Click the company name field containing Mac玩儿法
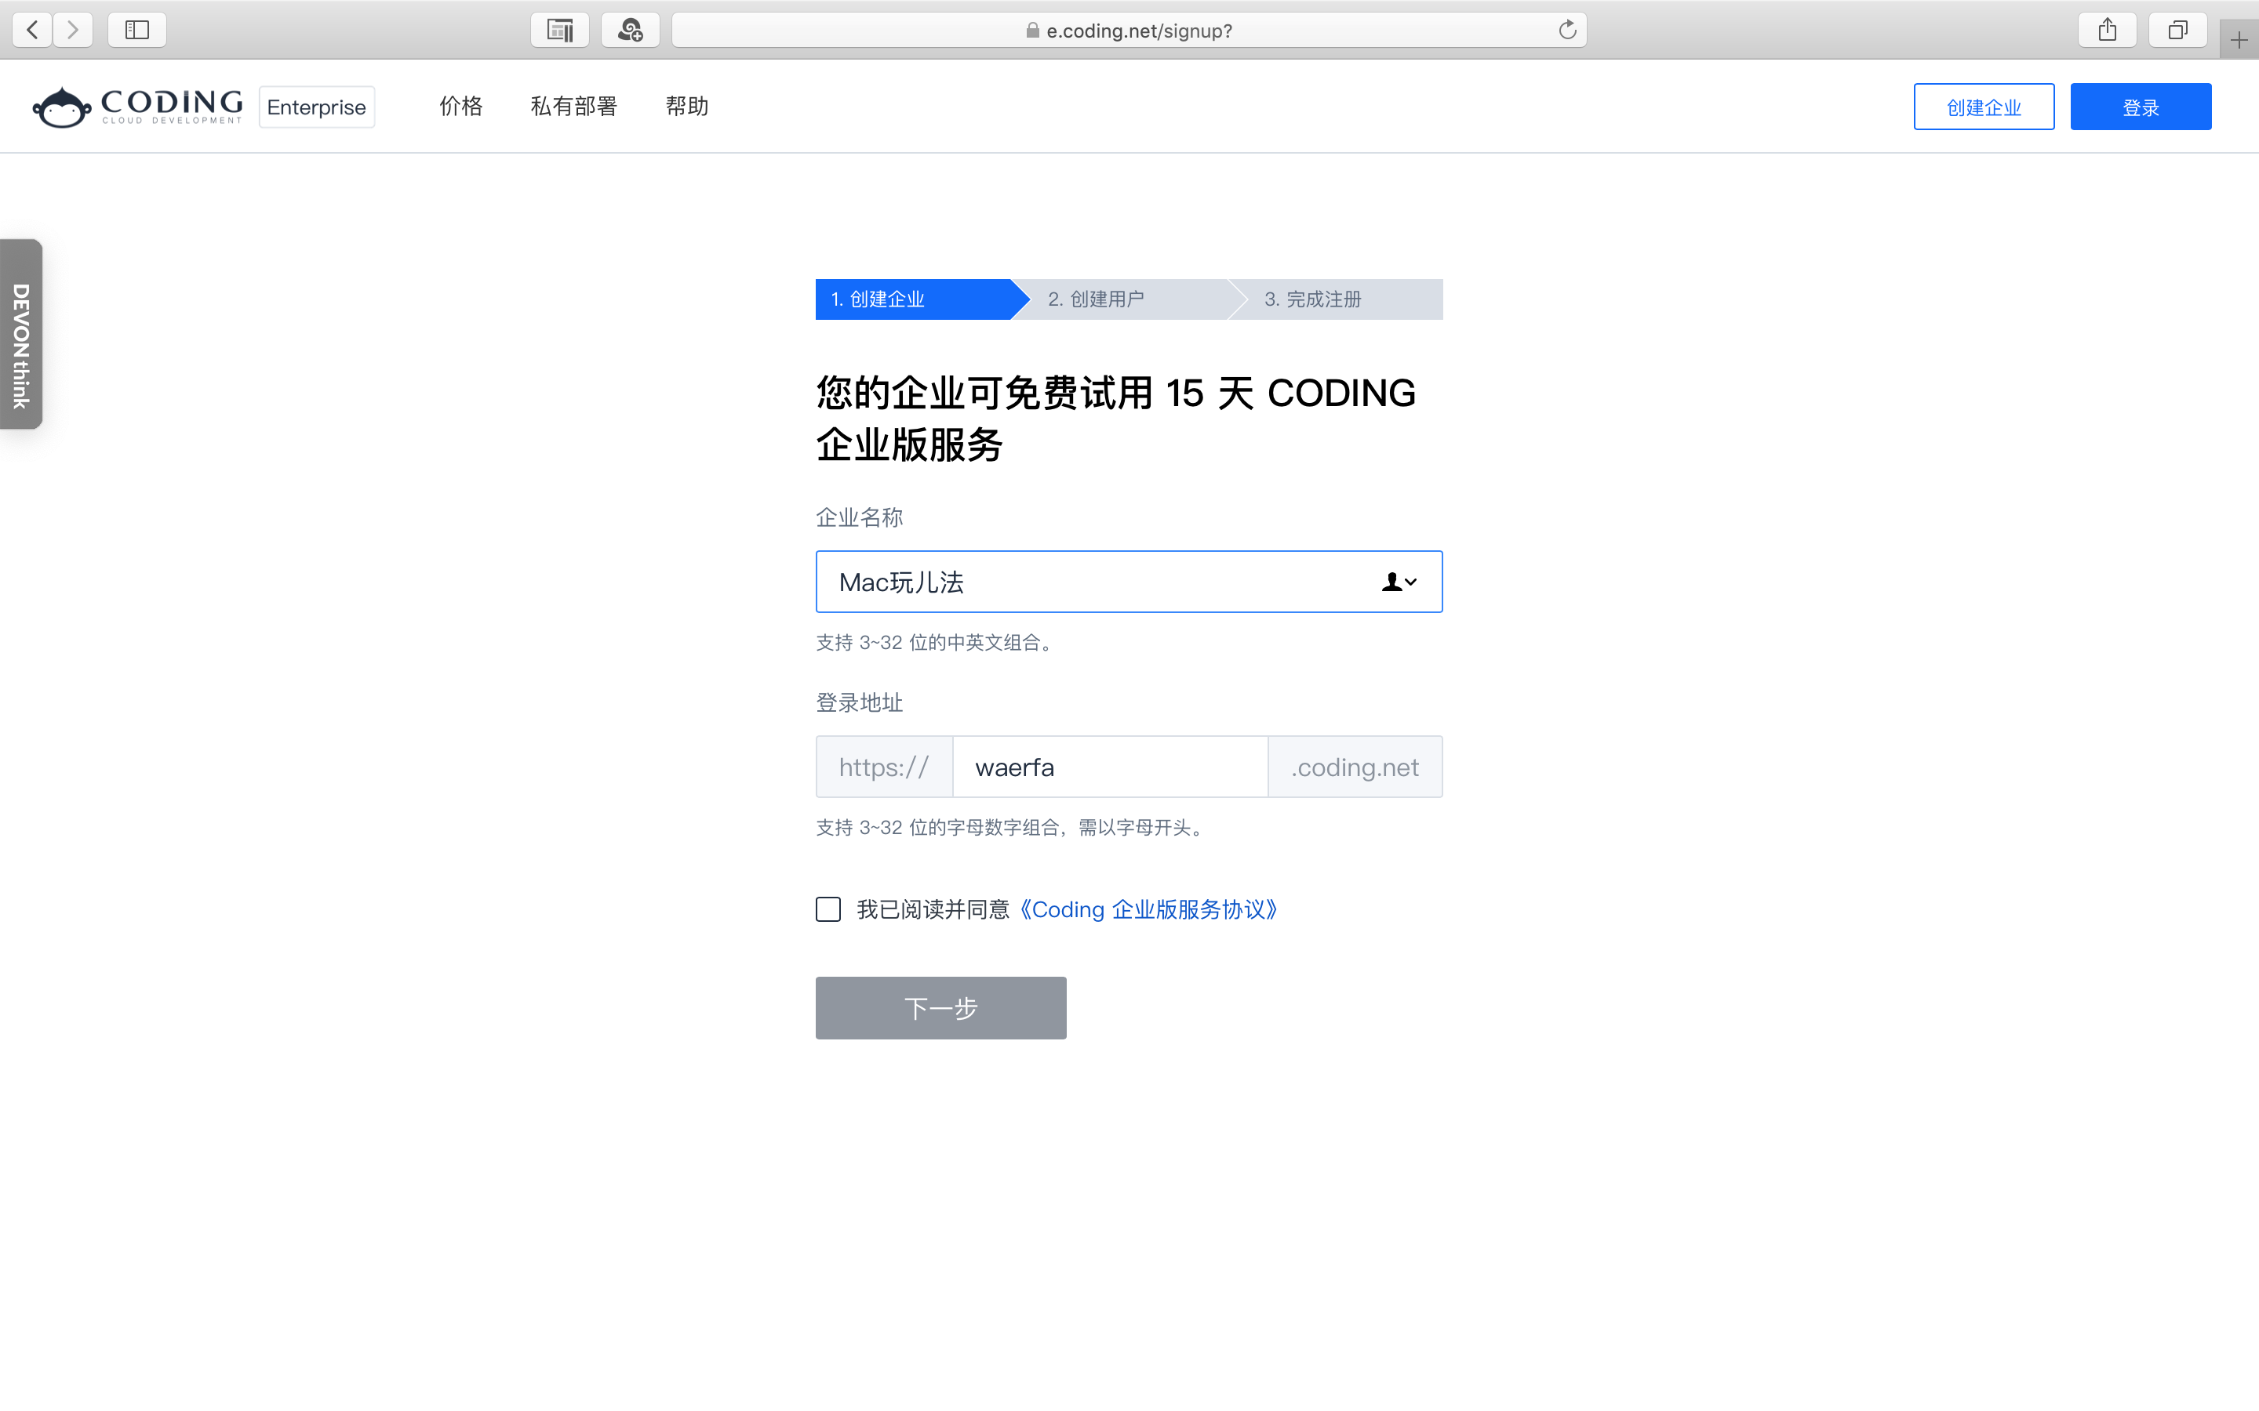2259x1411 pixels. click(x=1129, y=582)
